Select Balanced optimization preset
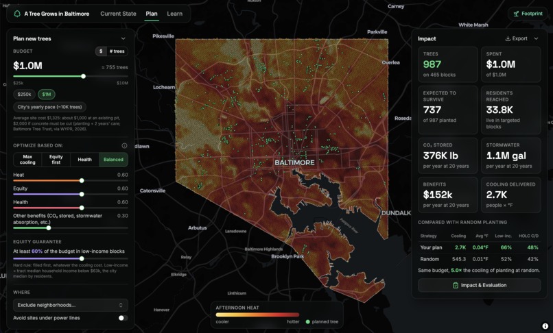Screen dimensions: 553x333 113,160
